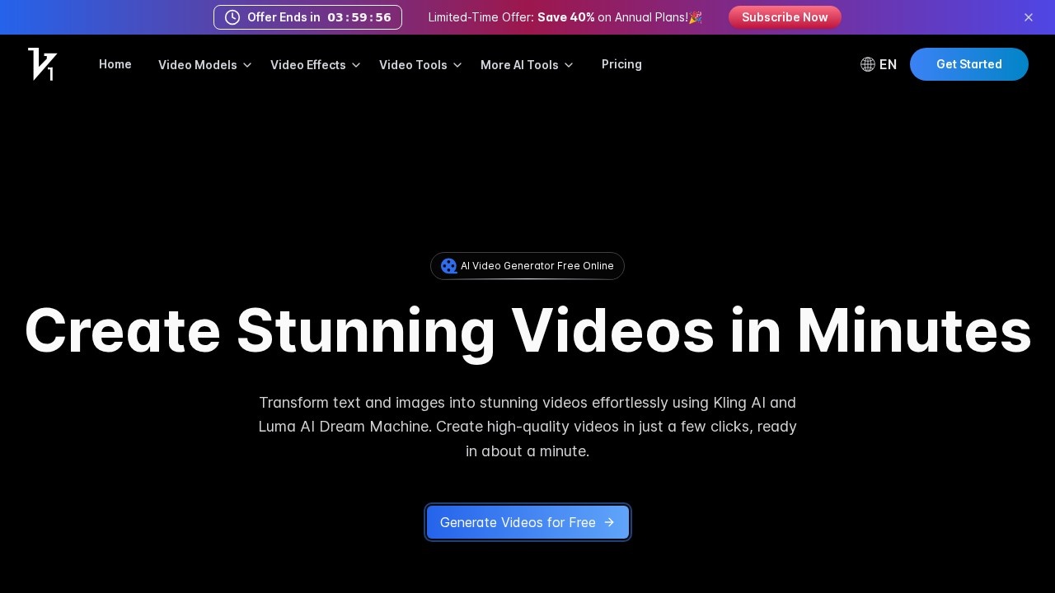Viewport: 1055px width, 593px height.
Task: Click the clock icon in the offer banner
Action: pyautogui.click(x=232, y=17)
